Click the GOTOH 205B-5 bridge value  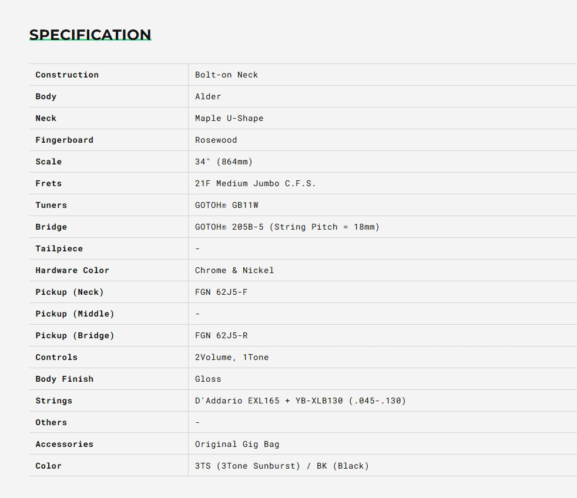click(x=287, y=227)
